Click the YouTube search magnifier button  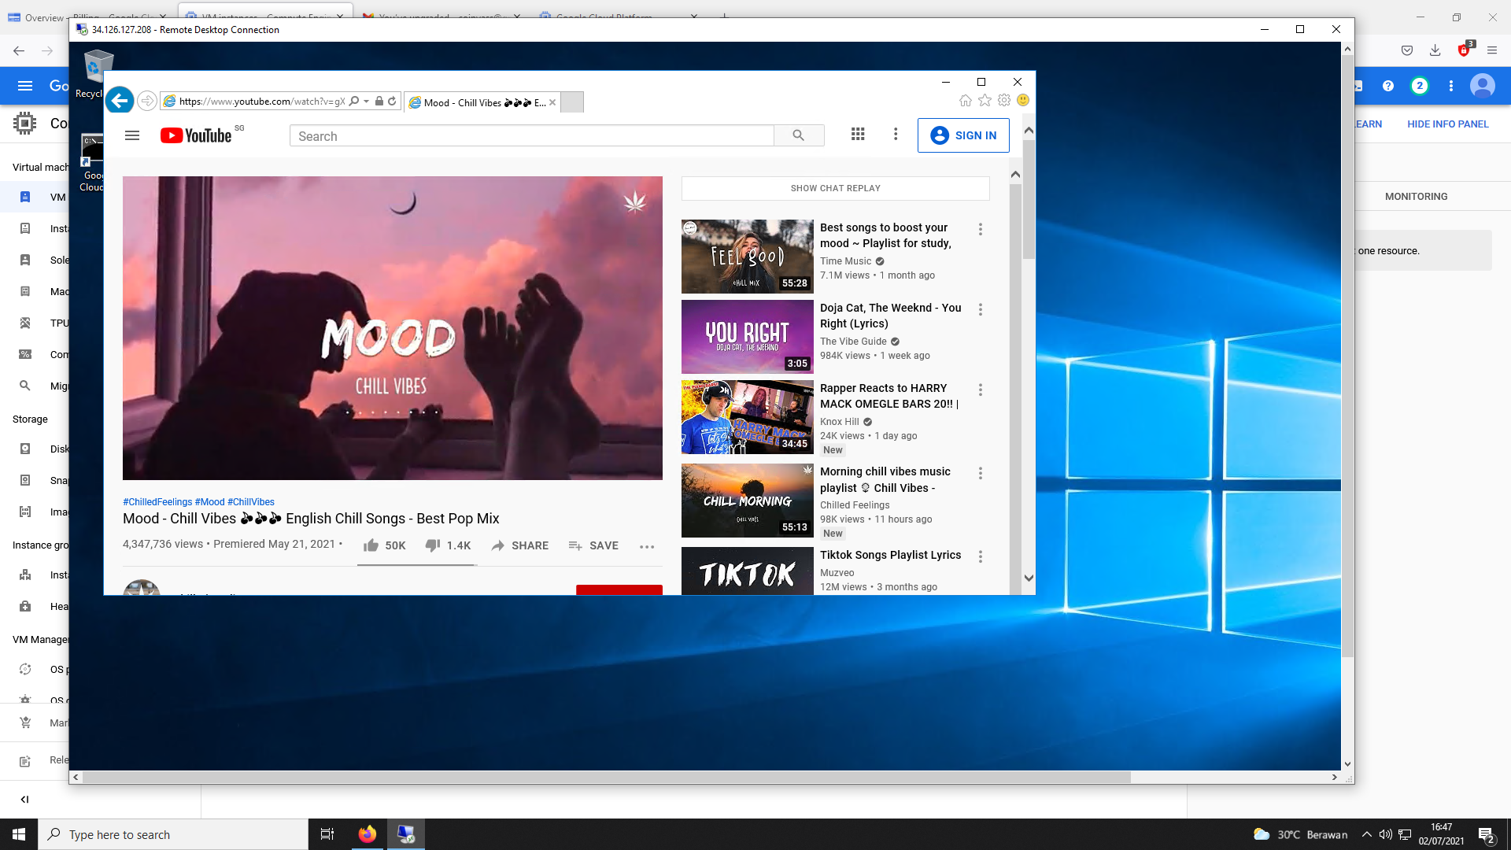pos(798,135)
